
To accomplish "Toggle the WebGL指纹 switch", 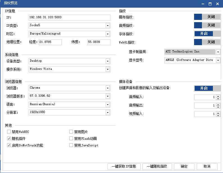I will 207,42.
